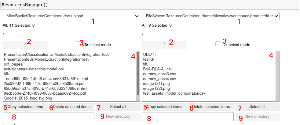Click the ResourcesManager() code cell
Screen dimensions: 300x125
[149, 5]
